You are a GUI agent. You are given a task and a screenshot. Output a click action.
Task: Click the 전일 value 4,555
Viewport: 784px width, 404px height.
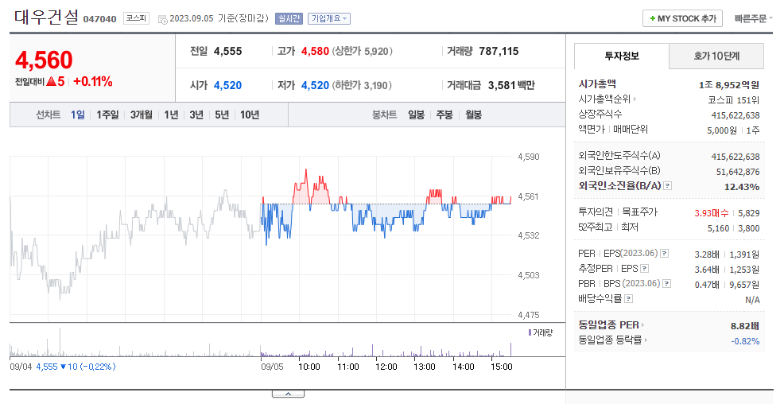(x=227, y=51)
